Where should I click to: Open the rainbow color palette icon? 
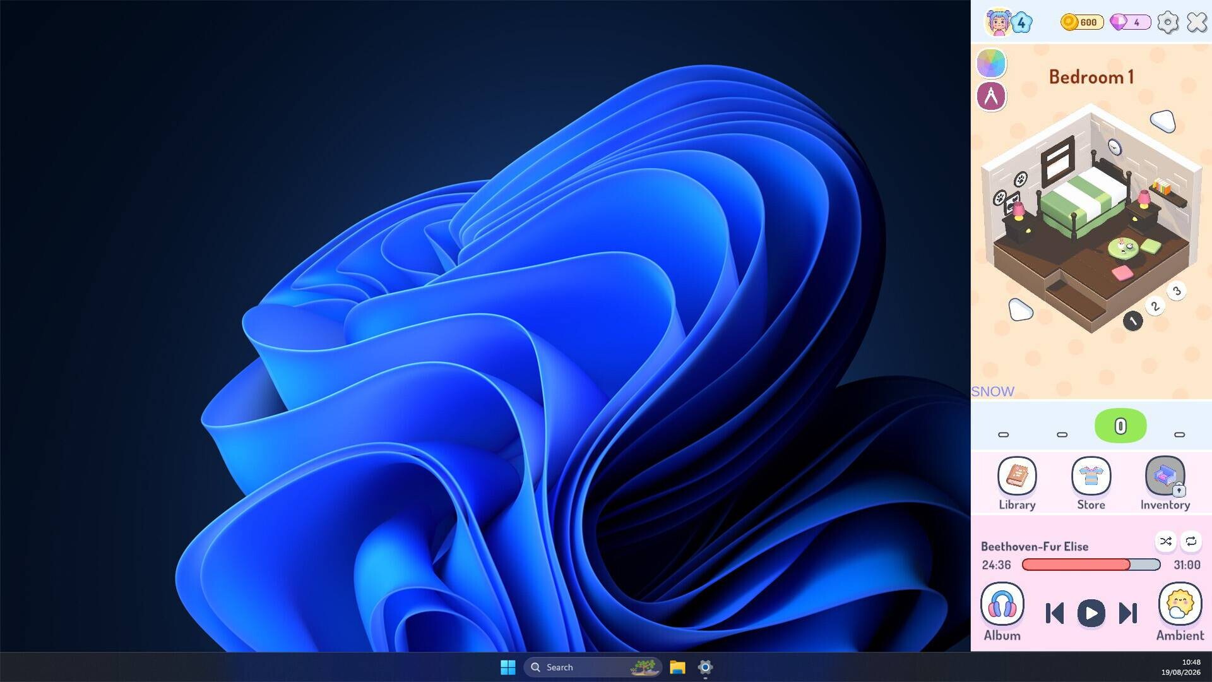(x=991, y=63)
